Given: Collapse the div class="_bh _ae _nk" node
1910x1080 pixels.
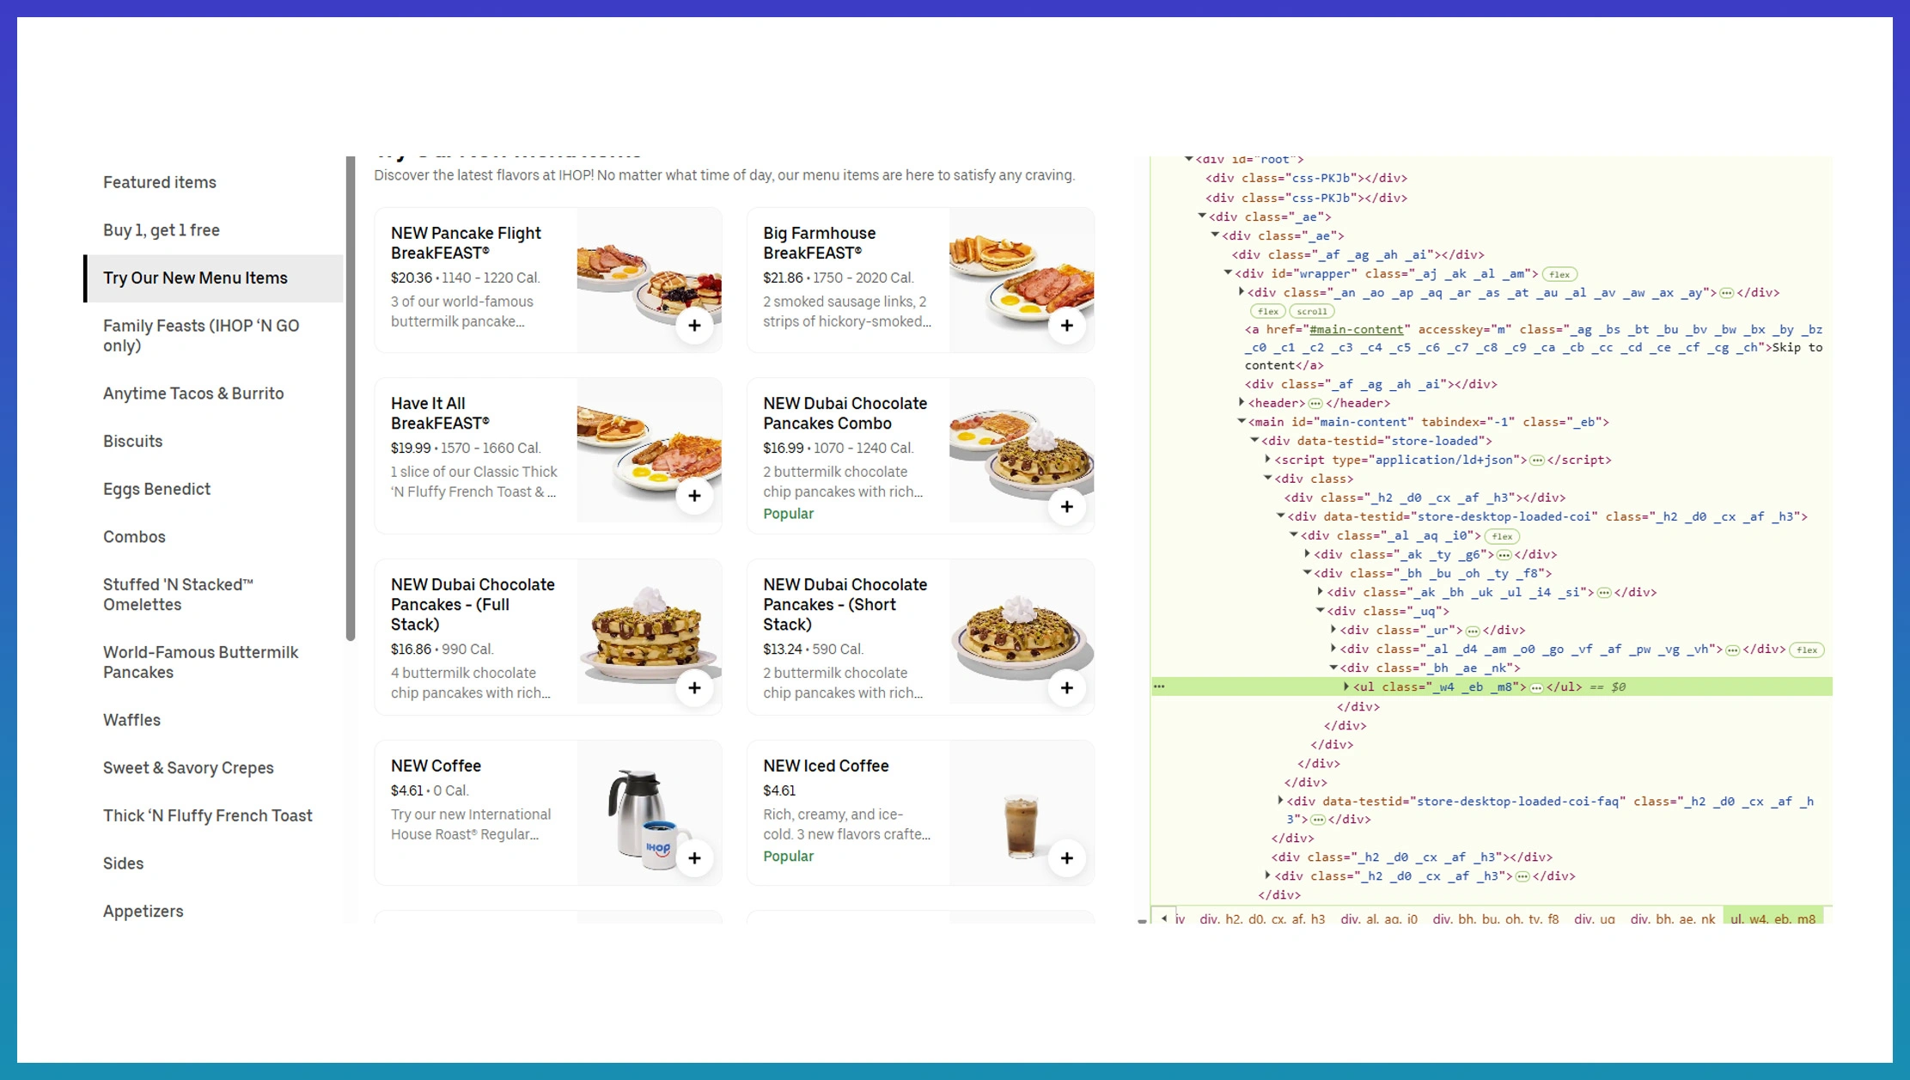Looking at the screenshot, I should [x=1333, y=667].
